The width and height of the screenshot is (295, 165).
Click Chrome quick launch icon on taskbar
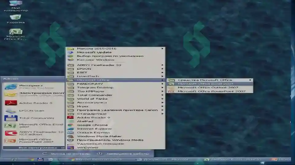pyautogui.click(x=31, y=159)
